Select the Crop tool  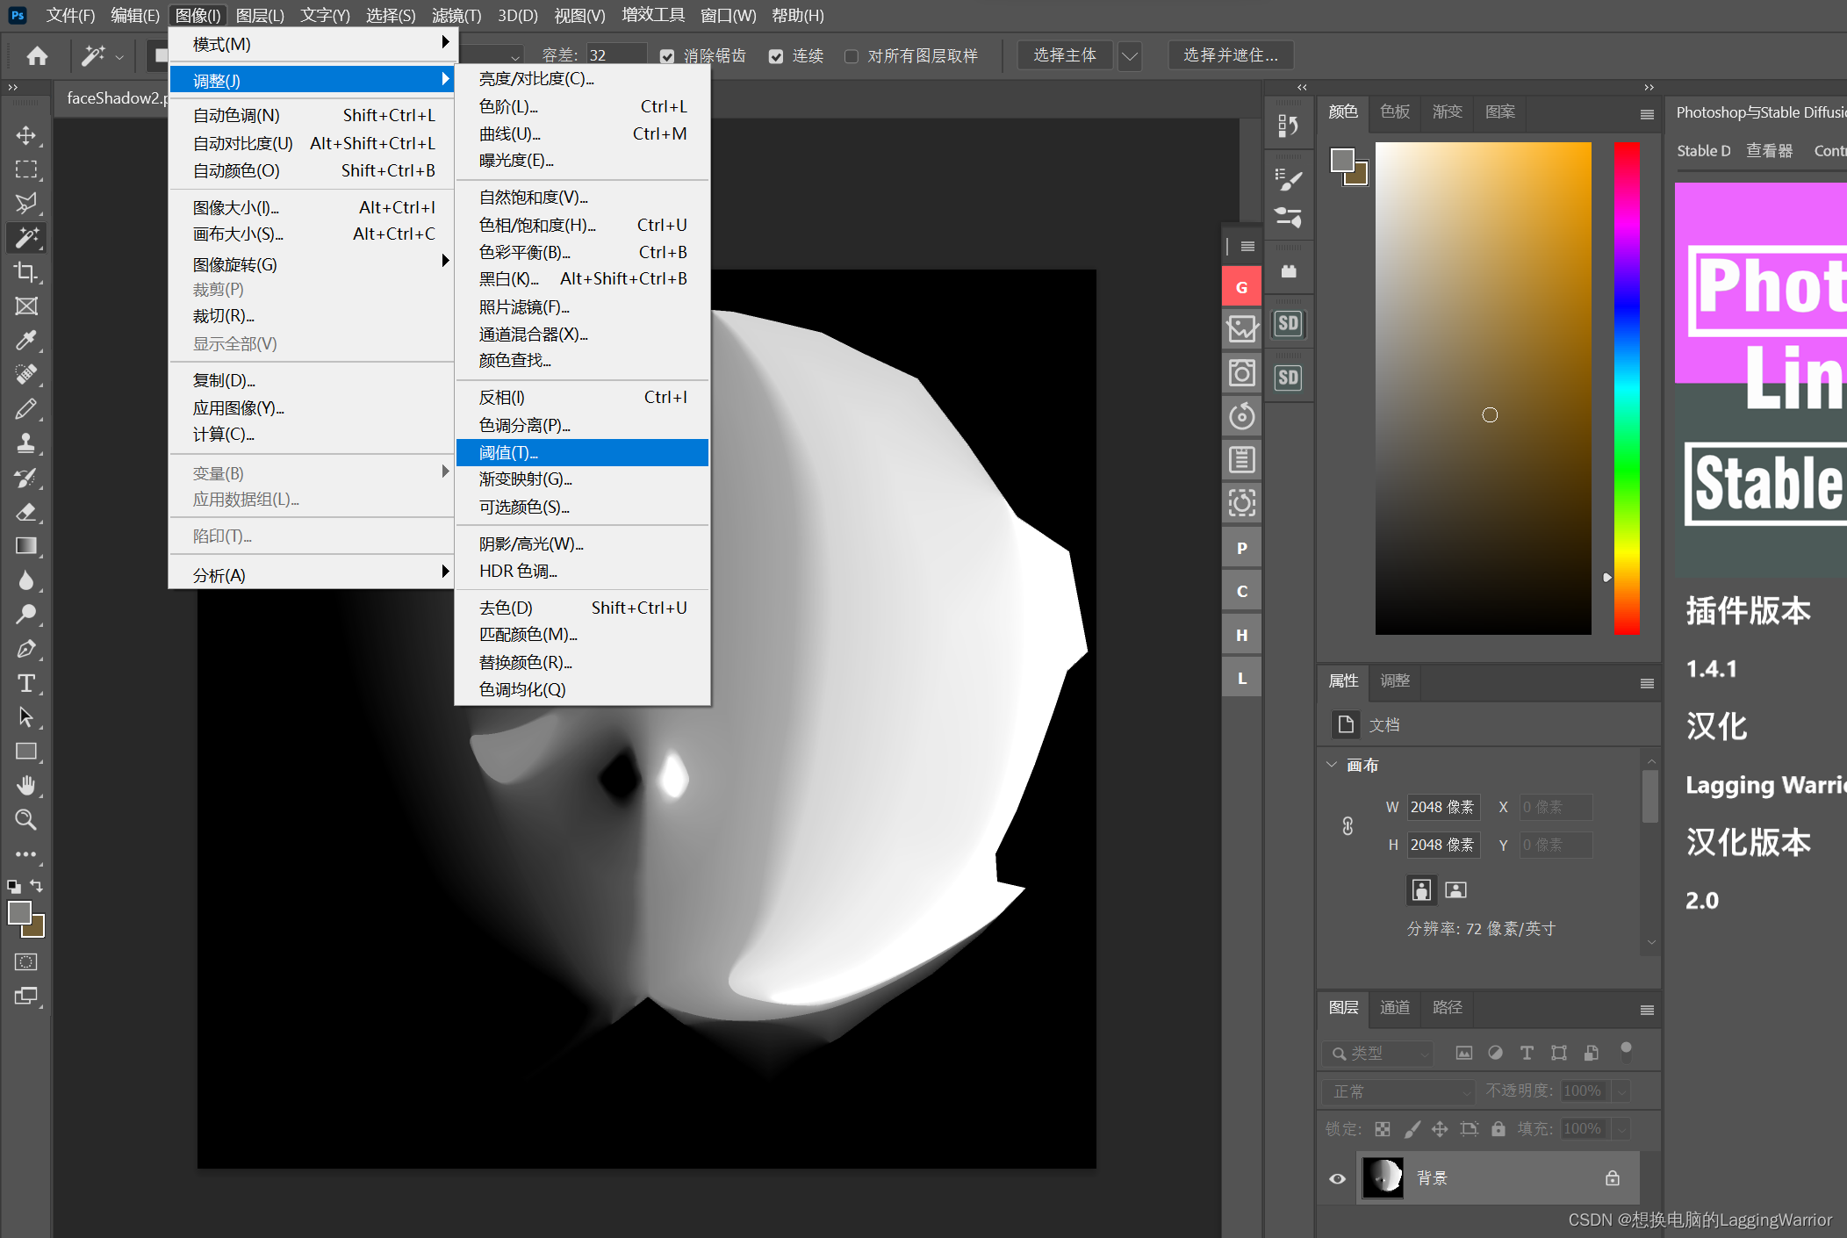point(26,272)
